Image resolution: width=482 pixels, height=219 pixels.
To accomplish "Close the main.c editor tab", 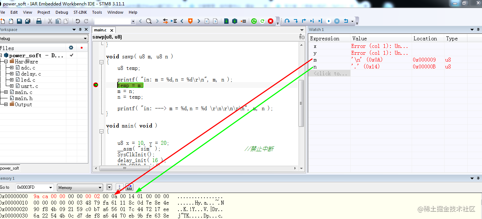I will [112, 30].
